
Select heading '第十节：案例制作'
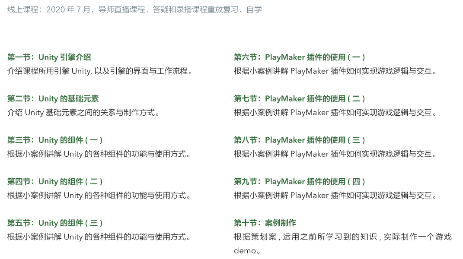(x=265, y=223)
